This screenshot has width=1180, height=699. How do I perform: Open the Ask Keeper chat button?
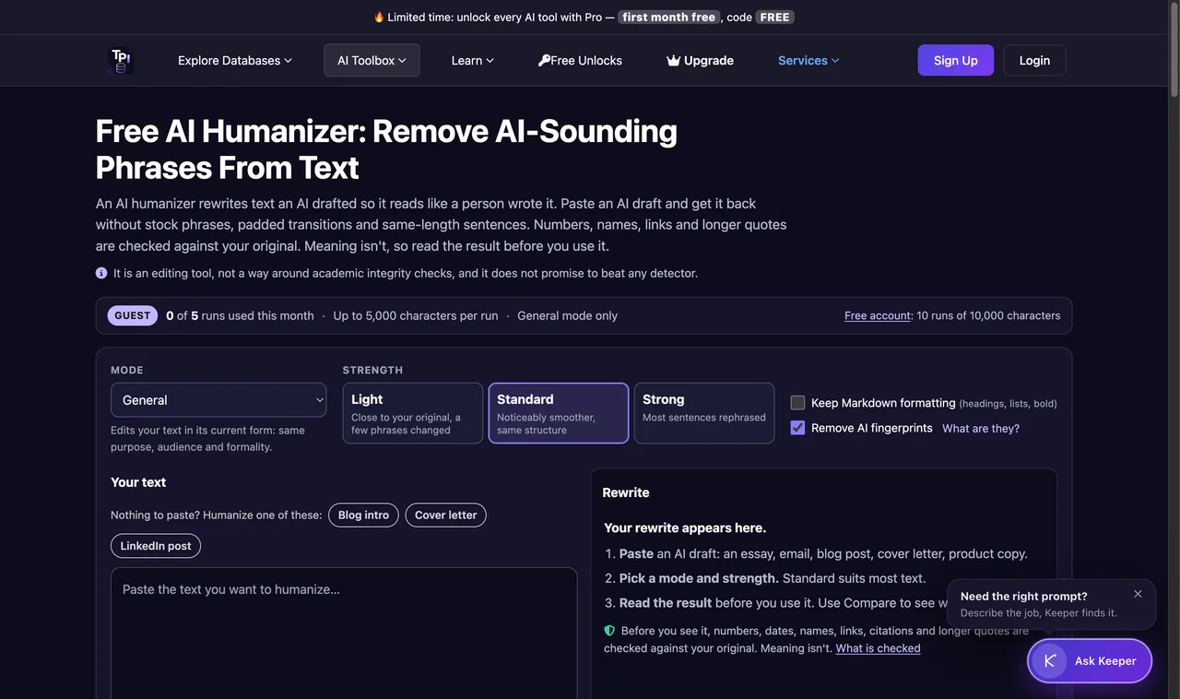pos(1090,660)
